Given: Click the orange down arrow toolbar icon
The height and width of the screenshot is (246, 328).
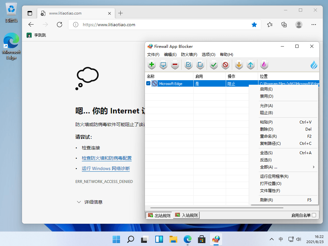Looking at the screenshot, I should point(239,65).
